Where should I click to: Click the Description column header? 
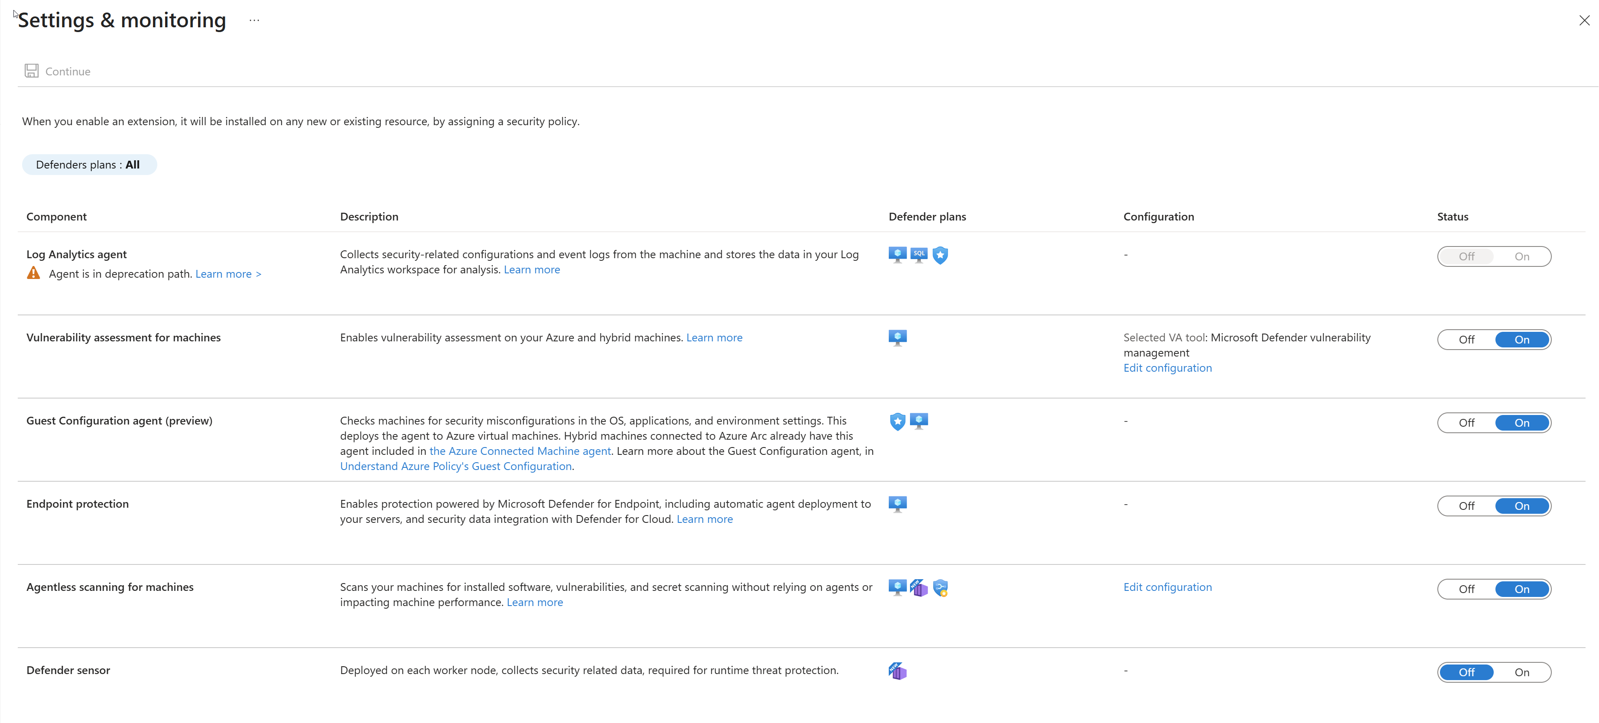tap(369, 217)
